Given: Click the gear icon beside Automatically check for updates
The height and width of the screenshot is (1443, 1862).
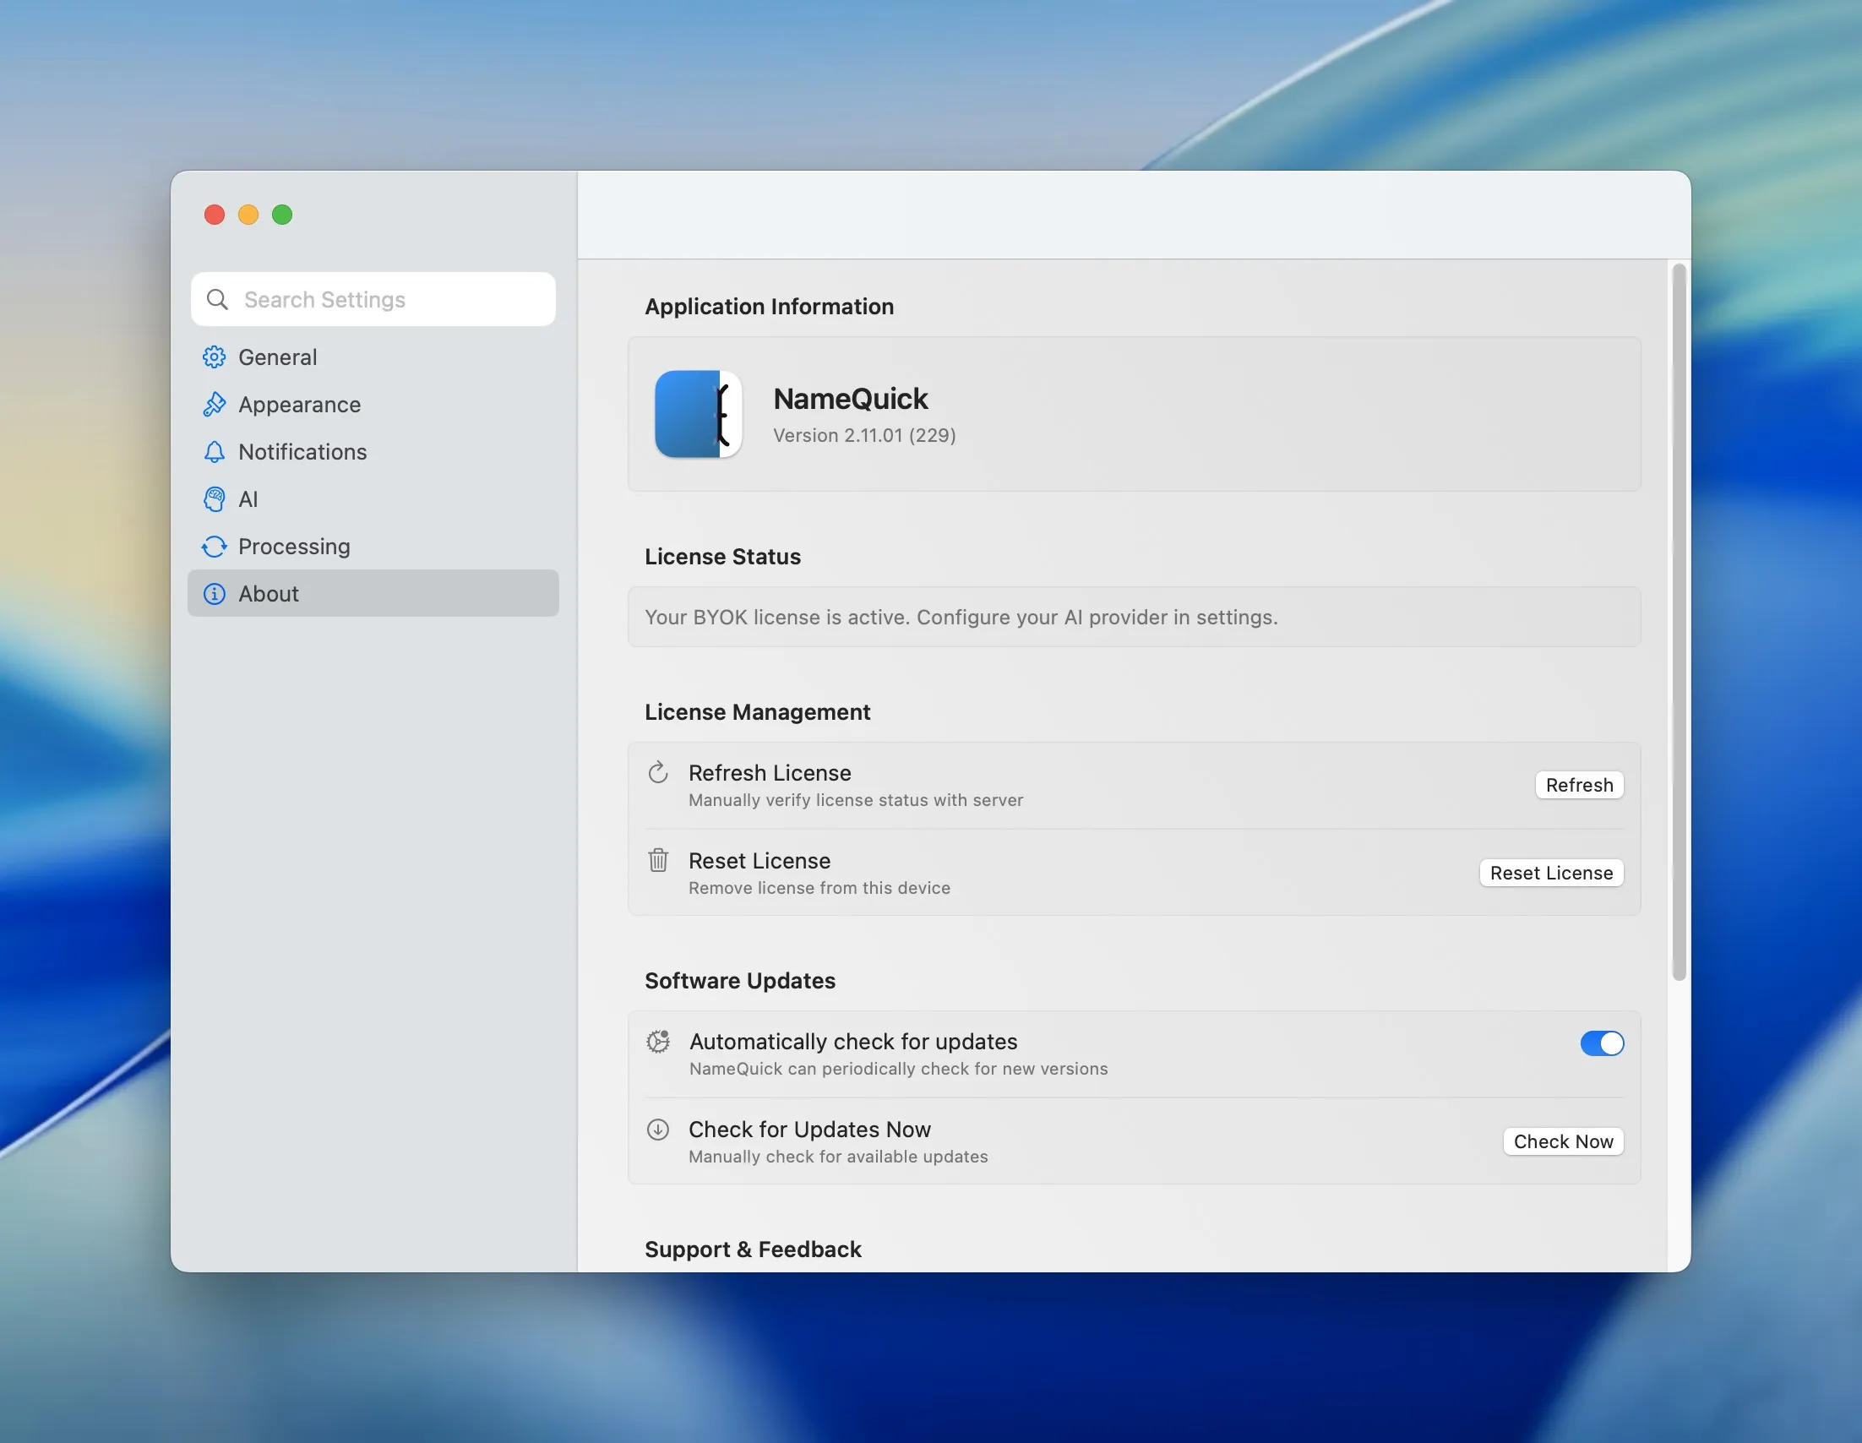Looking at the screenshot, I should [x=657, y=1041].
